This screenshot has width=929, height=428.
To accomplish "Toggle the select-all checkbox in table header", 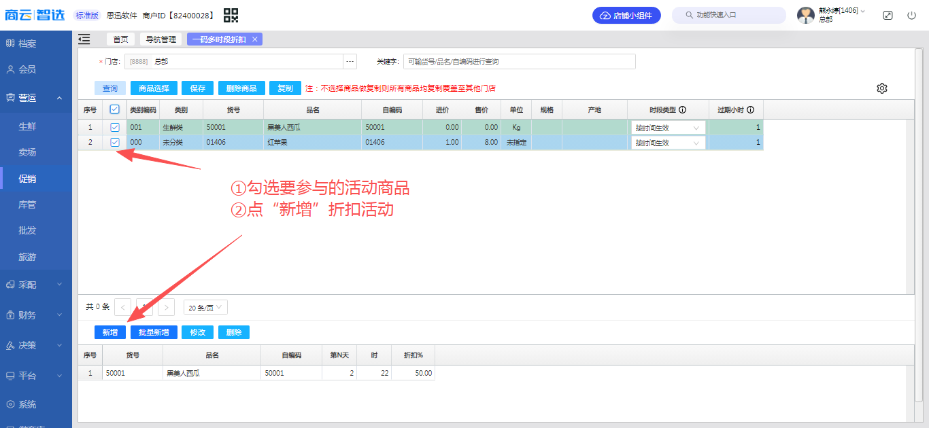I will (x=114, y=109).
